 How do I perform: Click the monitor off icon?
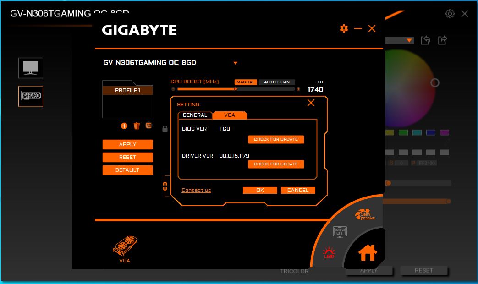click(340, 232)
